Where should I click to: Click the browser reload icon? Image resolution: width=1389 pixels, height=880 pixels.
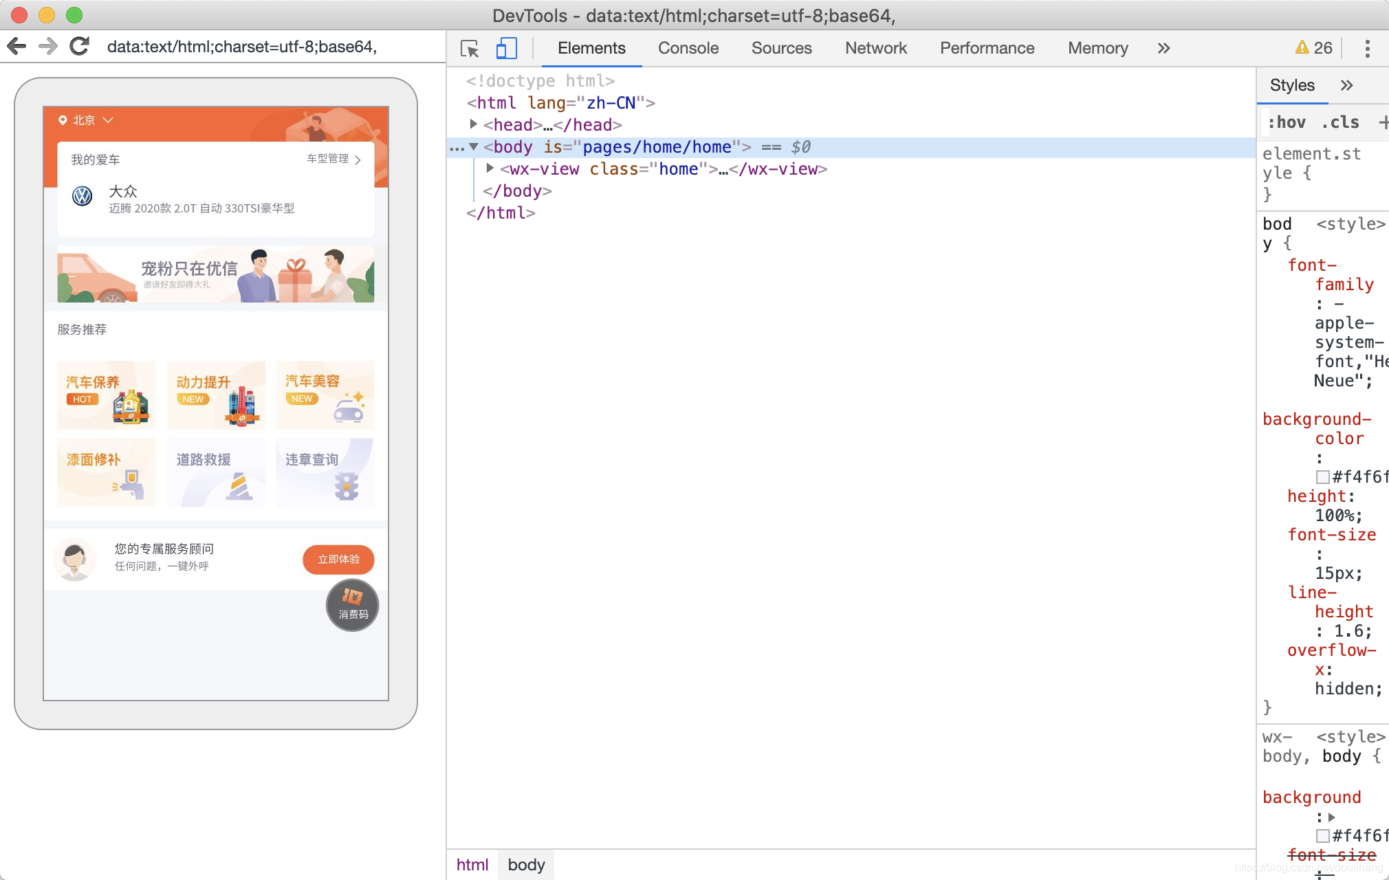click(80, 47)
